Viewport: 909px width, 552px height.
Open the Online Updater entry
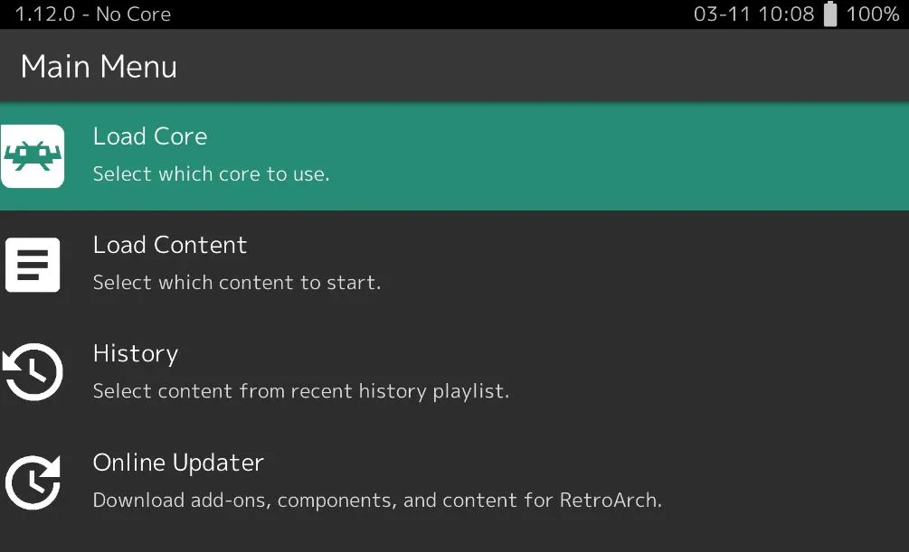tap(177, 462)
